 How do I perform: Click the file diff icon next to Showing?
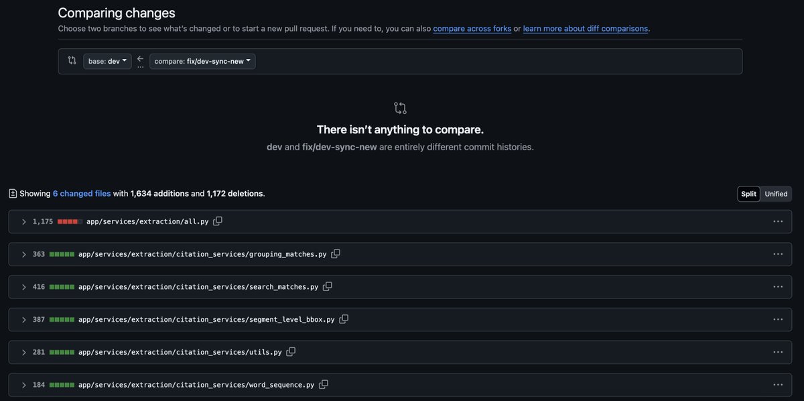[x=13, y=194]
